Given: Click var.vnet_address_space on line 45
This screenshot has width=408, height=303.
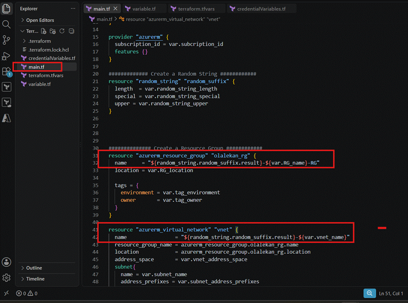Looking at the screenshot, I should point(214,259).
